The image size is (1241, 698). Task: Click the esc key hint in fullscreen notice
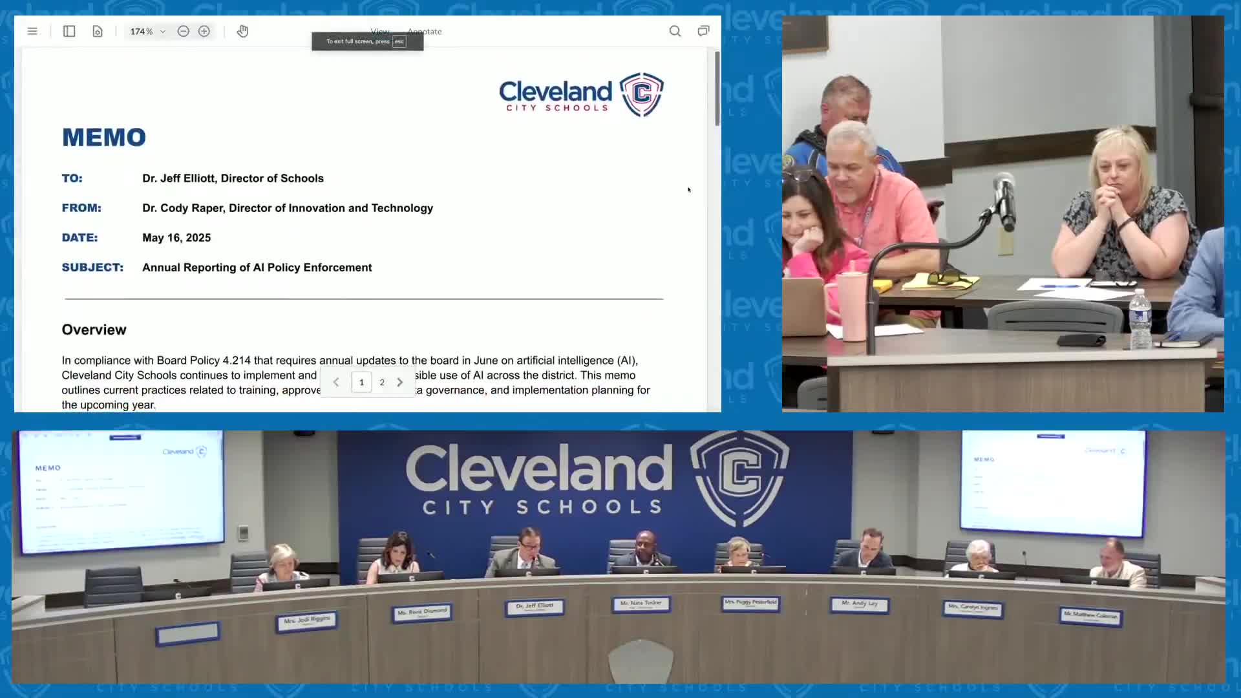pos(399,41)
